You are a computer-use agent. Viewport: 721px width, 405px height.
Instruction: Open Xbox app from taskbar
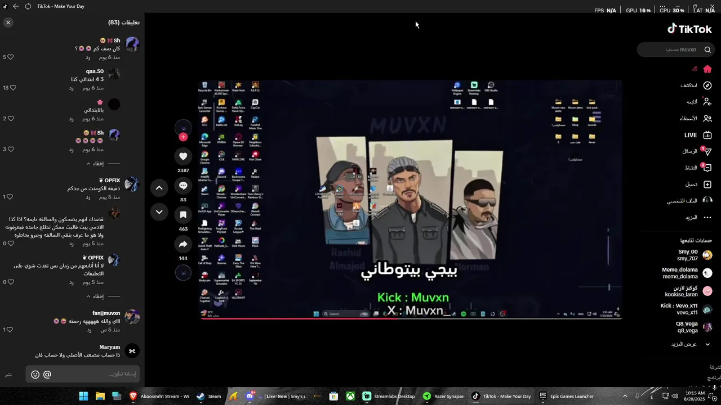(x=350, y=396)
